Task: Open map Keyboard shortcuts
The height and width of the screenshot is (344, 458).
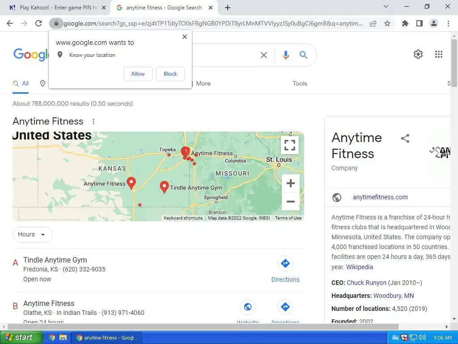Action: (x=183, y=218)
